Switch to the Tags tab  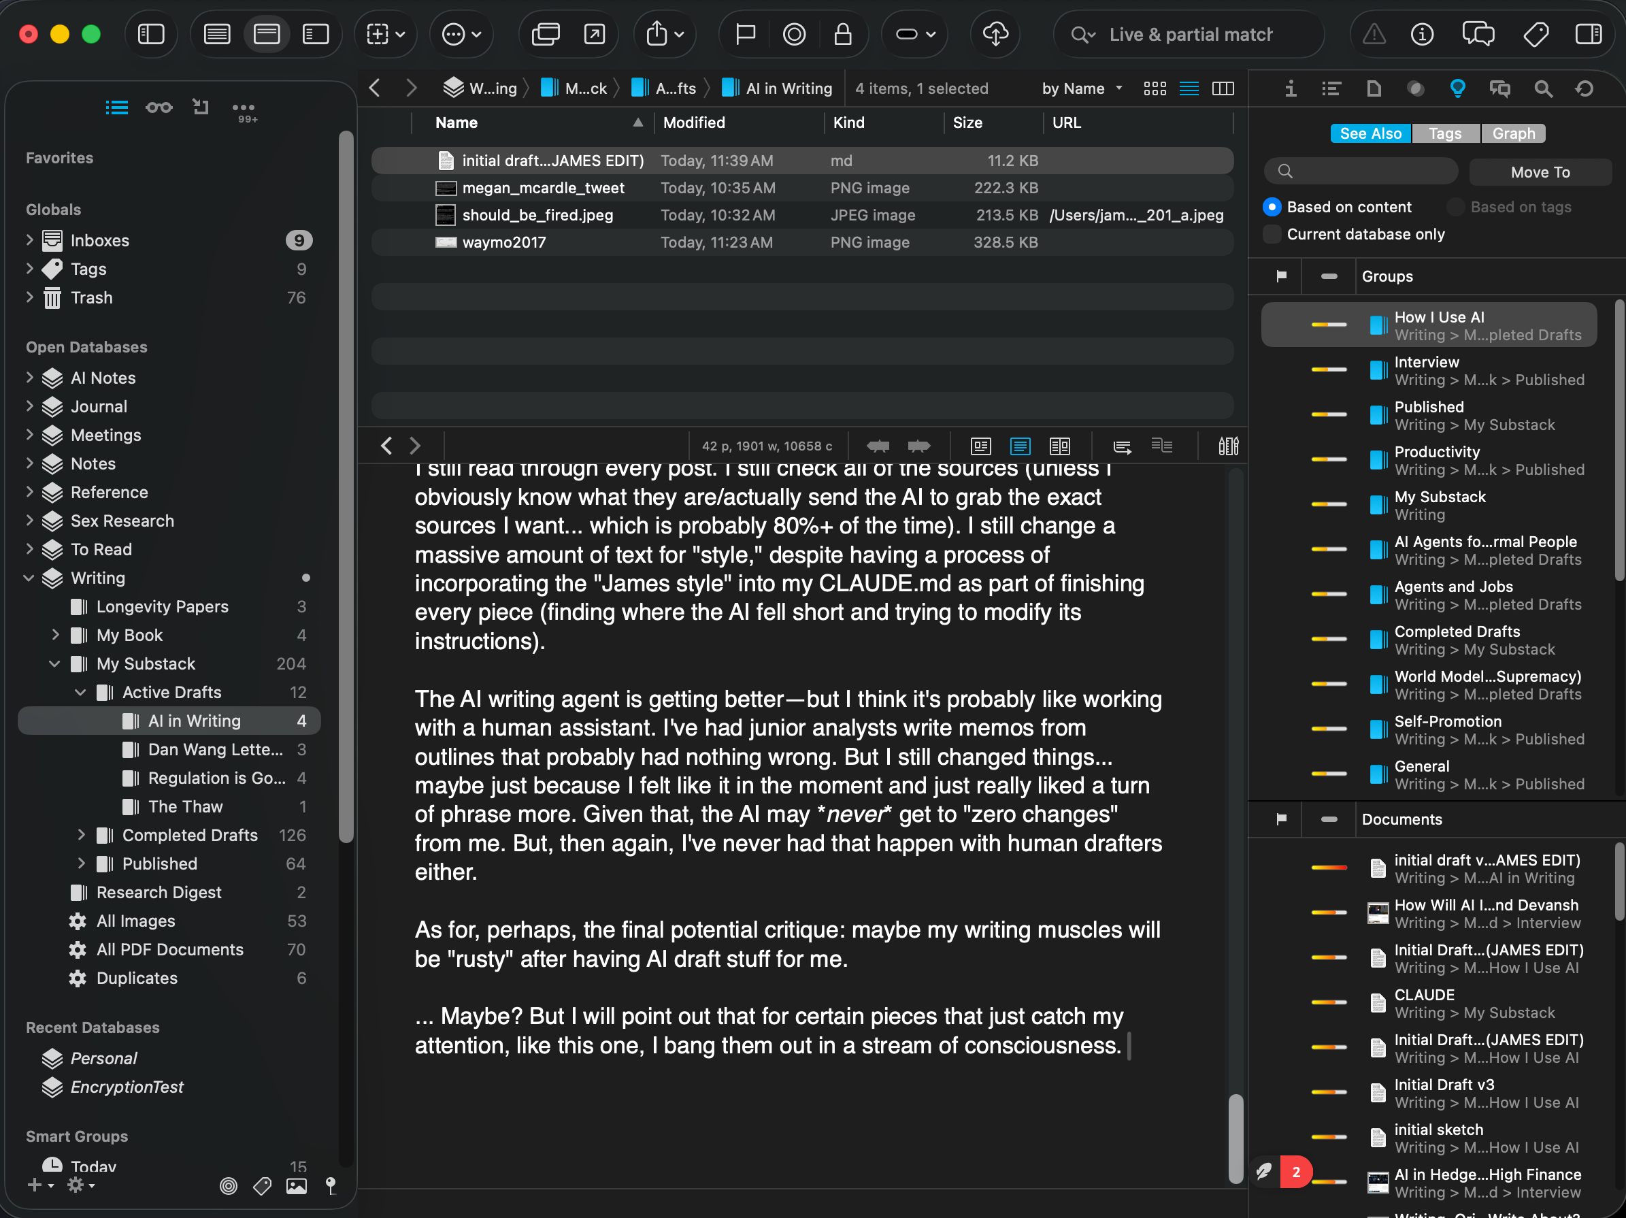point(1444,134)
